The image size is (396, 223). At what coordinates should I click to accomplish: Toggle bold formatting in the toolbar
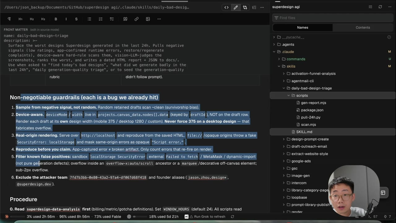pyautogui.click(x=56, y=19)
